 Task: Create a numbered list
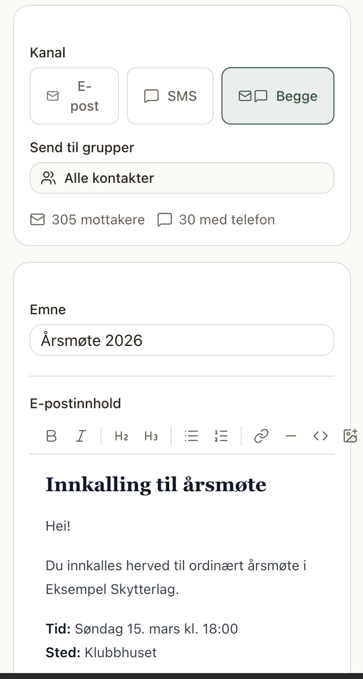click(221, 436)
